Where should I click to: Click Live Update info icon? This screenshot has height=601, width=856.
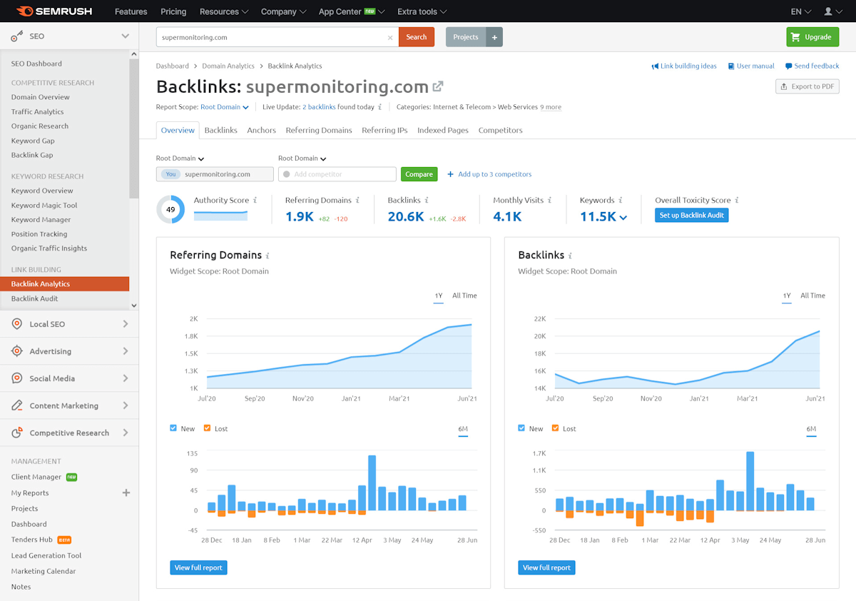coord(380,107)
